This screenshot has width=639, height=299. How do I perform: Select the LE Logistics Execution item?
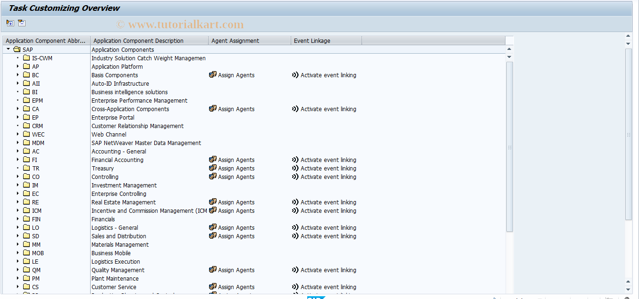[35, 261]
